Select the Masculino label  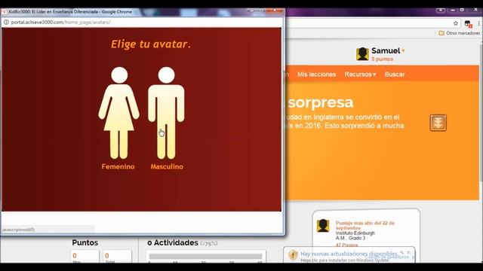tap(167, 166)
